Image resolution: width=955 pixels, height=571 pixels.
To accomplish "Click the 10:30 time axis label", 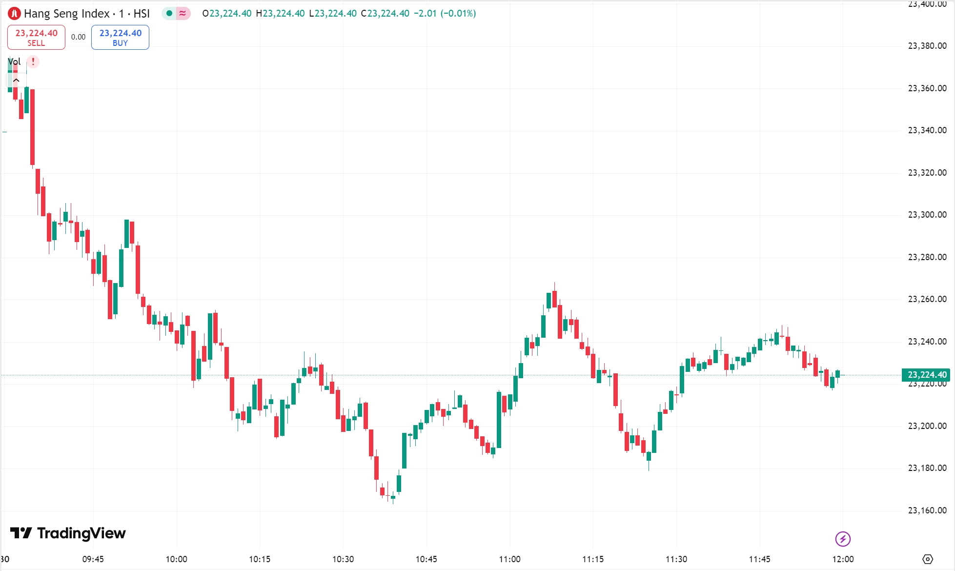I will pyautogui.click(x=343, y=559).
